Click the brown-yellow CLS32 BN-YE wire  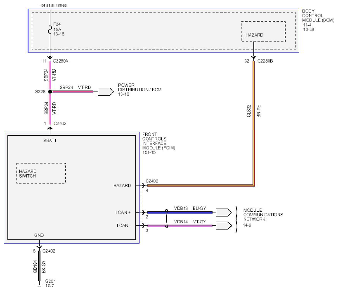(254, 123)
